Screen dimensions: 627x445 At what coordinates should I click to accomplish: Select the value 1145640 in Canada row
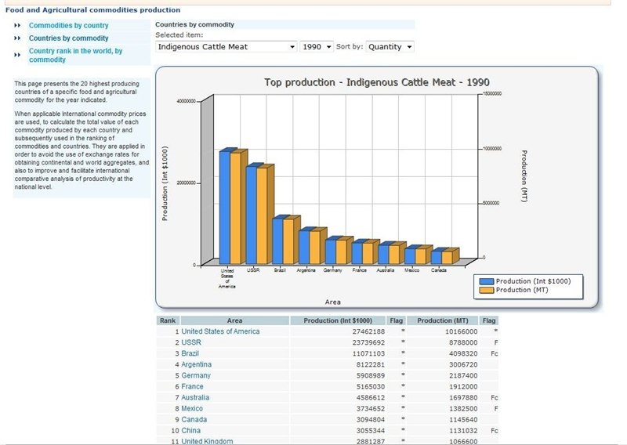click(463, 419)
